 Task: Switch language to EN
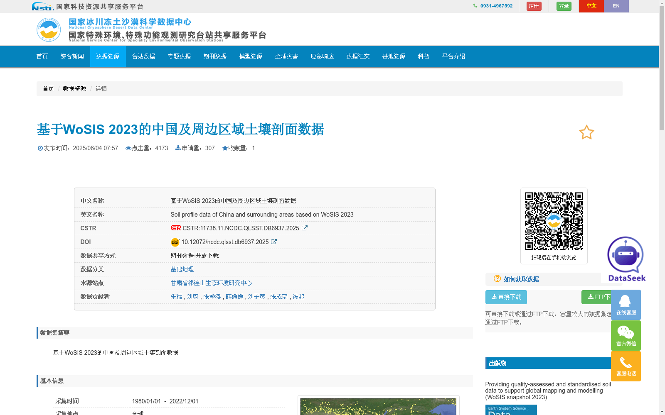point(616,6)
